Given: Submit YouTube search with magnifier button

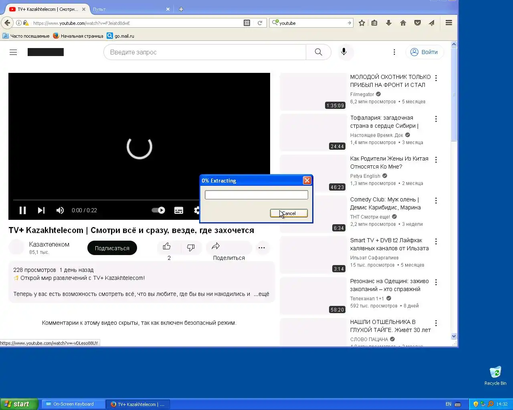Looking at the screenshot, I should coord(319,52).
